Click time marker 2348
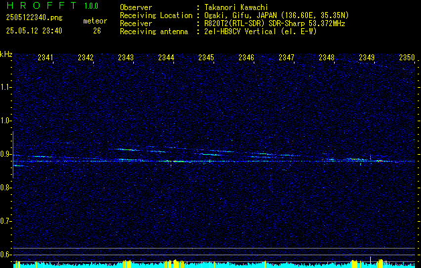Screen dimensions: 421x268 (327, 57)
